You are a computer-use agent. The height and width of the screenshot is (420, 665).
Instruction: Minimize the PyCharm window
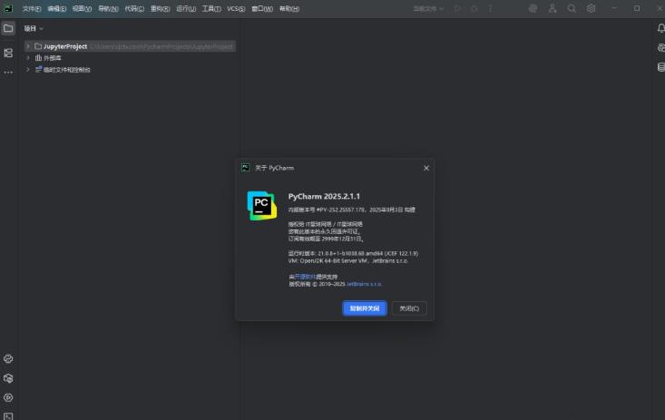[x=613, y=8]
